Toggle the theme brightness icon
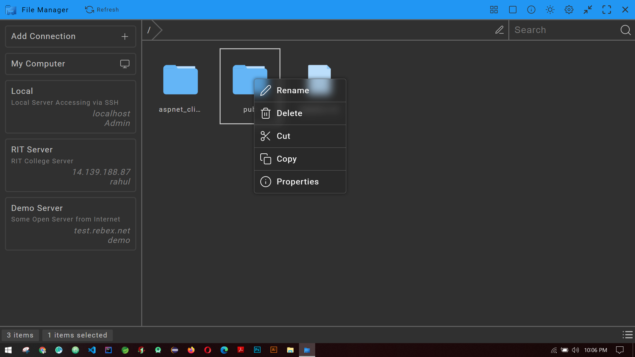The image size is (635, 357). tap(550, 10)
